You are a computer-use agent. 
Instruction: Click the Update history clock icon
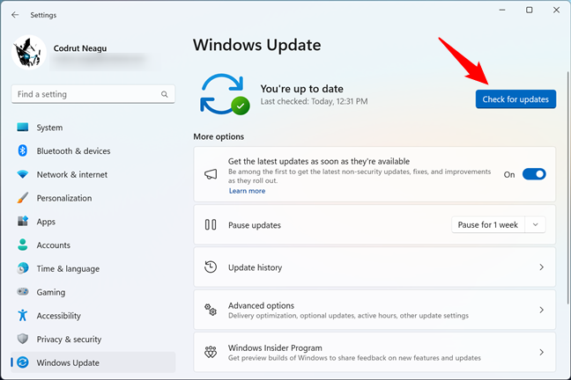point(211,267)
